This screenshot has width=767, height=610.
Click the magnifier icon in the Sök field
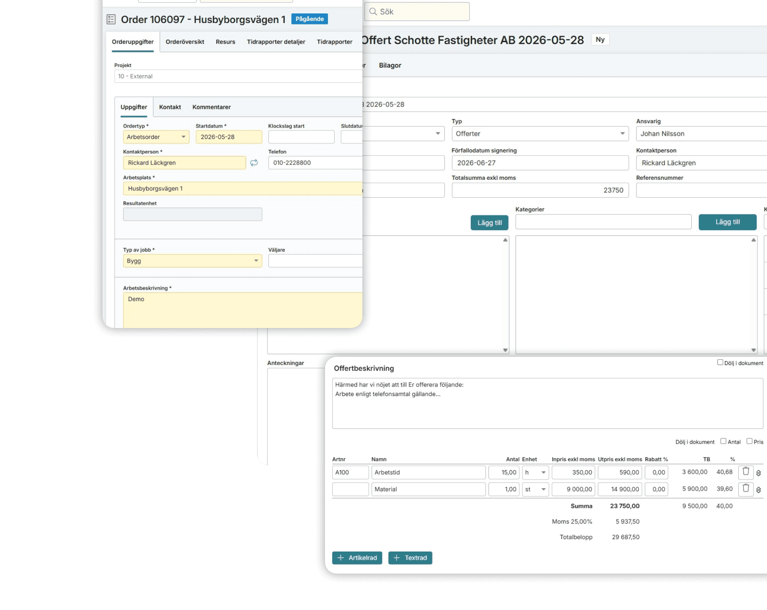(x=373, y=12)
